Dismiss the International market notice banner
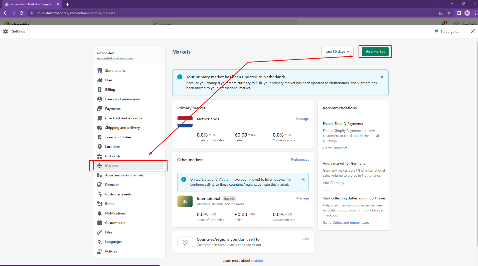Image resolution: width=478 pixels, height=266 pixels. [x=303, y=179]
